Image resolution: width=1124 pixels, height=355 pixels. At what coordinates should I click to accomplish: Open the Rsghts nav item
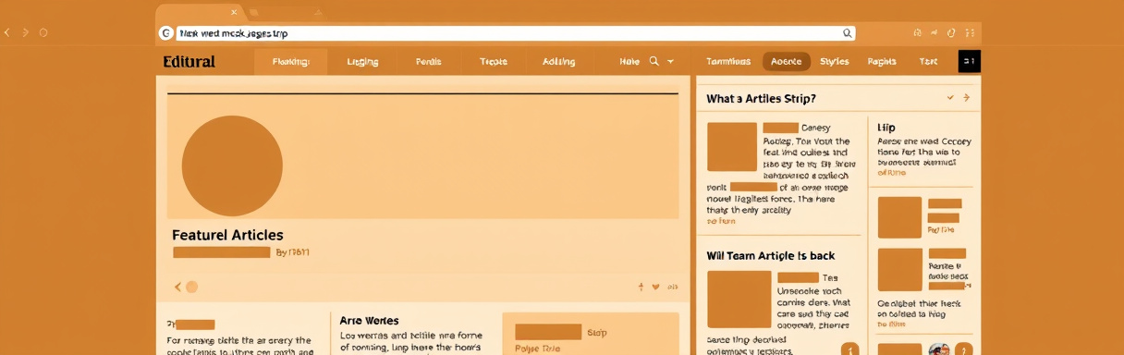[x=882, y=62]
